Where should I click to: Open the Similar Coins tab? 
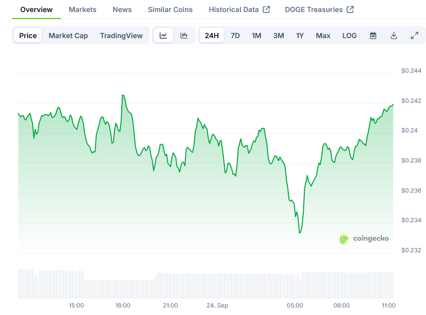click(170, 10)
